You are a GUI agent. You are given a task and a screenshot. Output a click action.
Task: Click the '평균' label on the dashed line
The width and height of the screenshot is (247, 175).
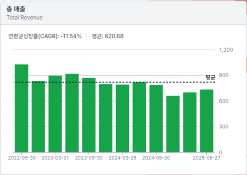point(211,78)
